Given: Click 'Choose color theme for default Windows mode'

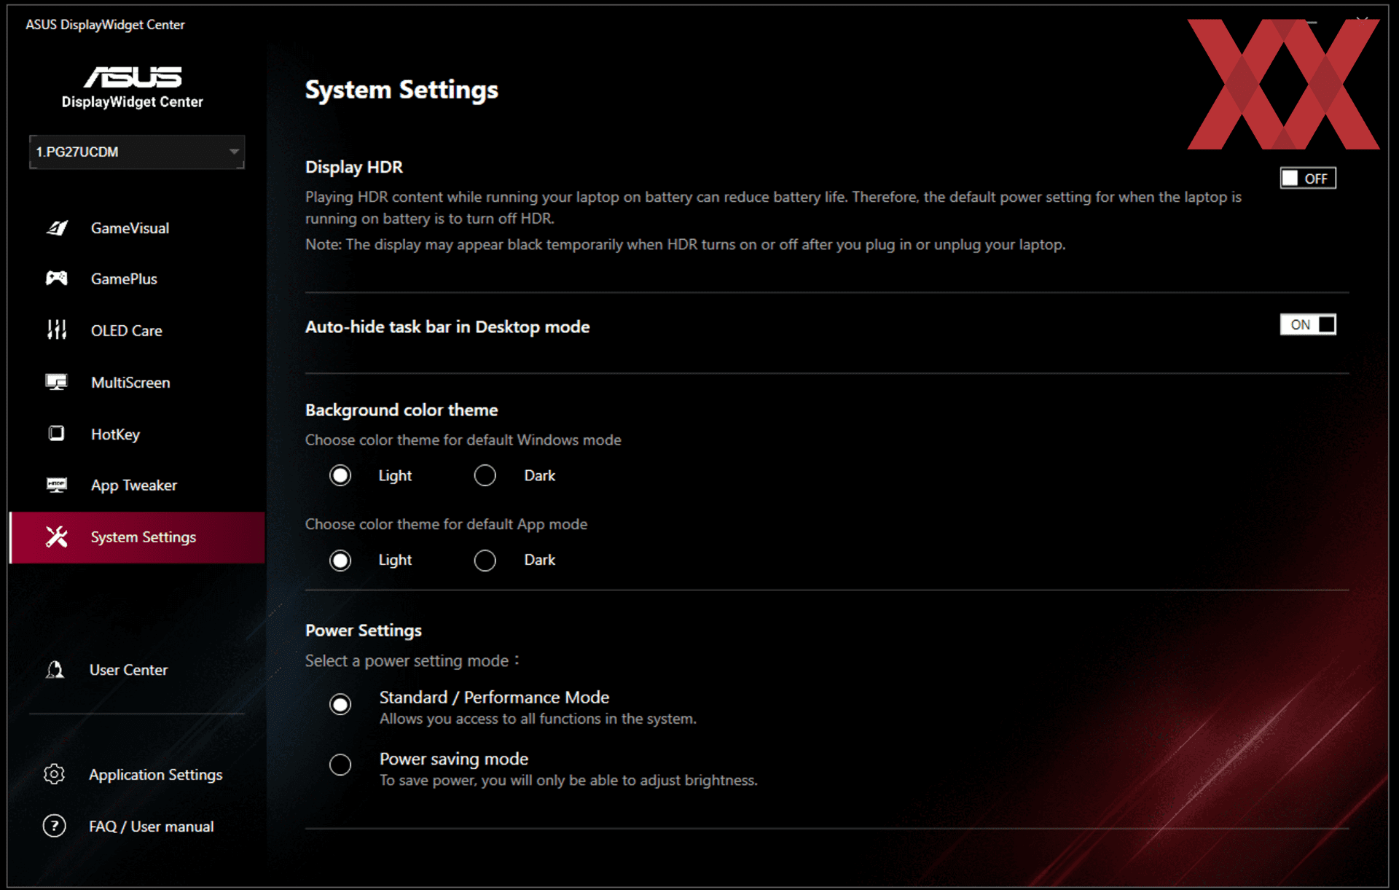Looking at the screenshot, I should 463,440.
